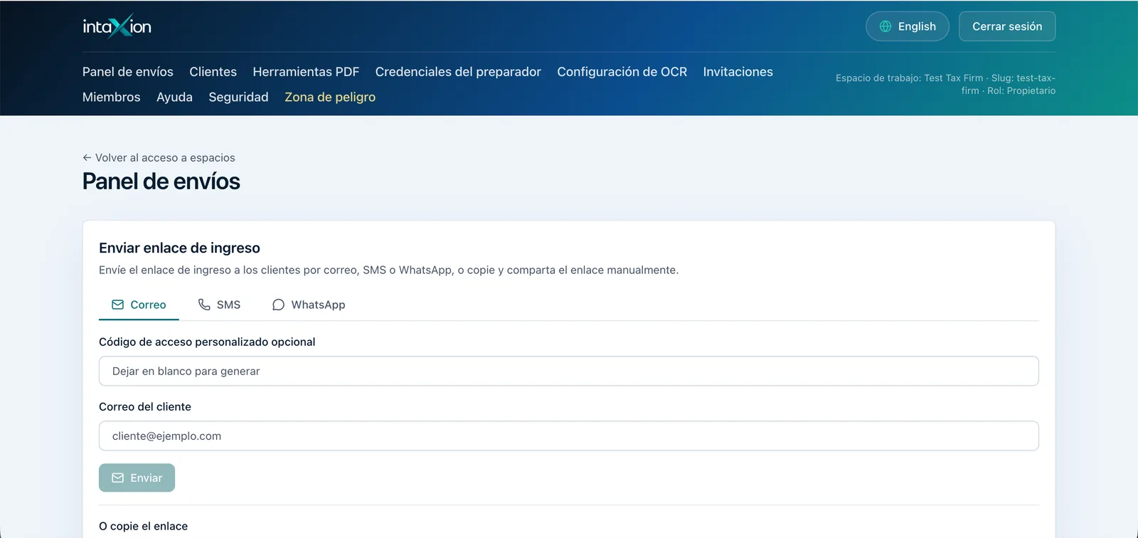The image size is (1138, 538).
Task: Open Zona de peligro
Action: pyautogui.click(x=330, y=97)
